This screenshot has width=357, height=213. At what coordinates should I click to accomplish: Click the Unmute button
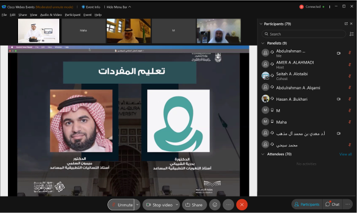[x=121, y=205]
